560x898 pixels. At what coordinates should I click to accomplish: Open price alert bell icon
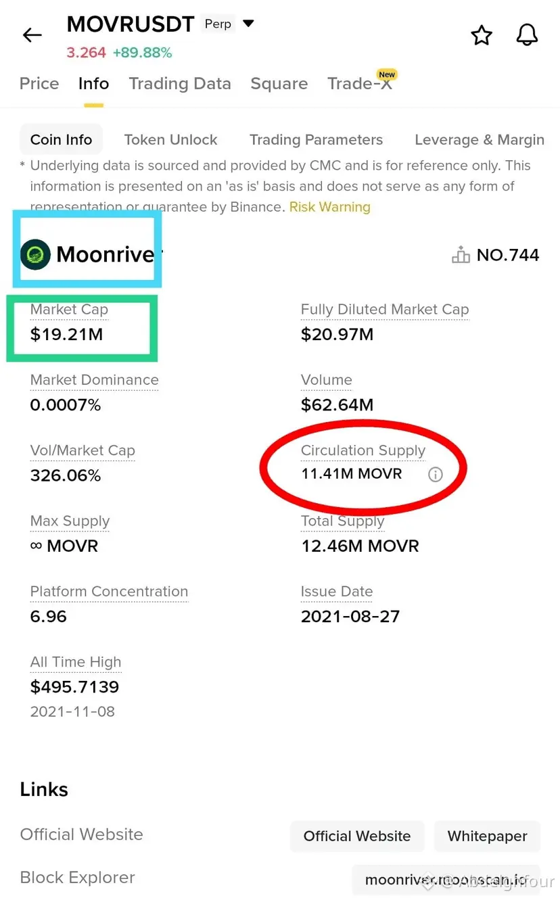[x=527, y=35]
